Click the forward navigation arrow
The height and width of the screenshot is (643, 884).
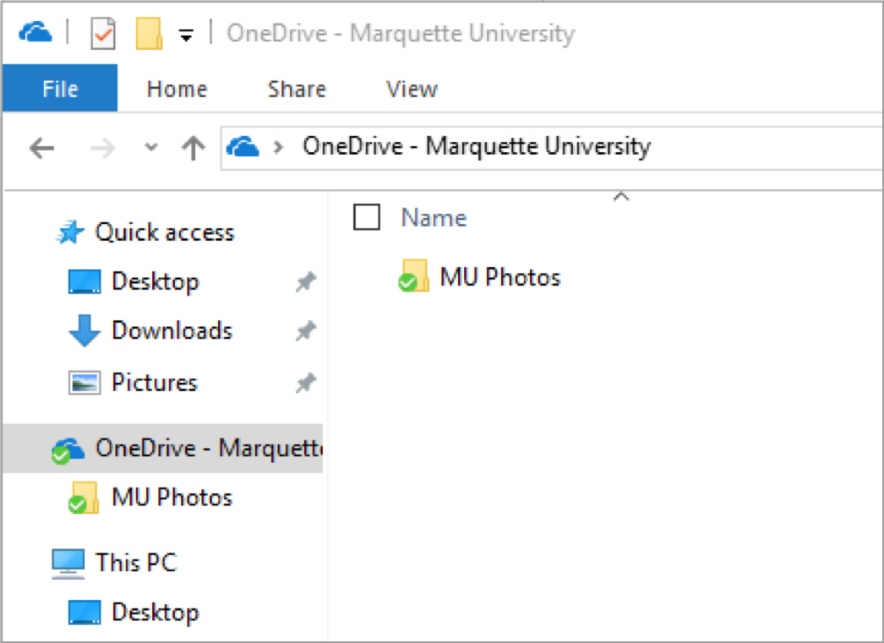pos(103,149)
